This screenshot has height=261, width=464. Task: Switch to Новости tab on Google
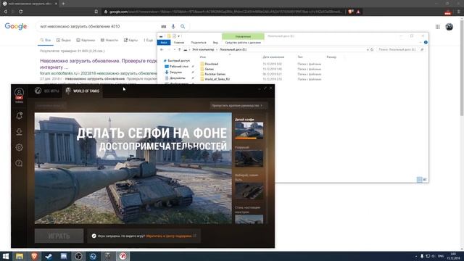[109, 41]
